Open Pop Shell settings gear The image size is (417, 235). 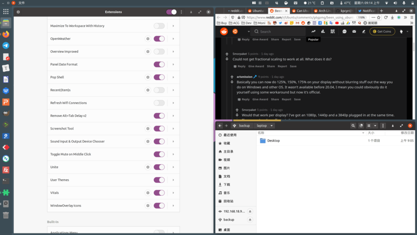(148, 77)
